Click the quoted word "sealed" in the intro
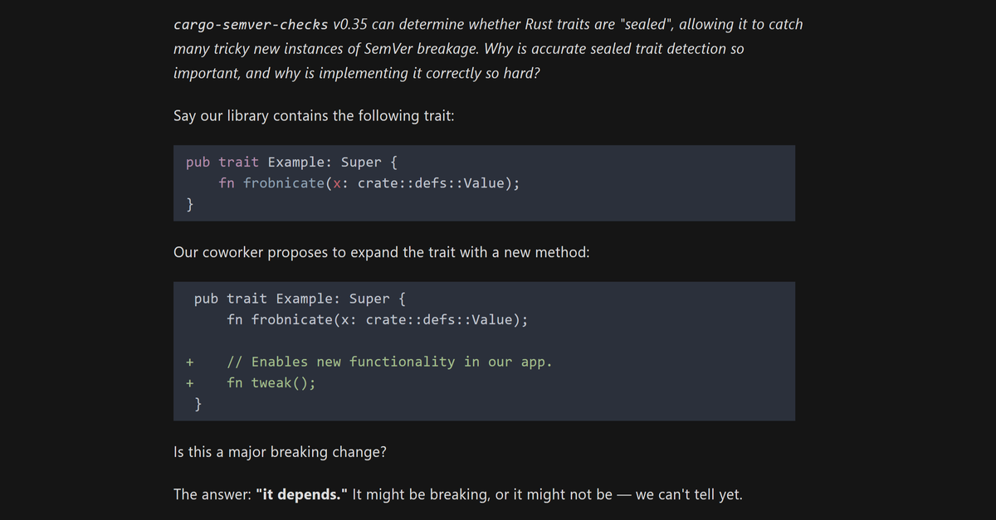The image size is (996, 520). [645, 24]
